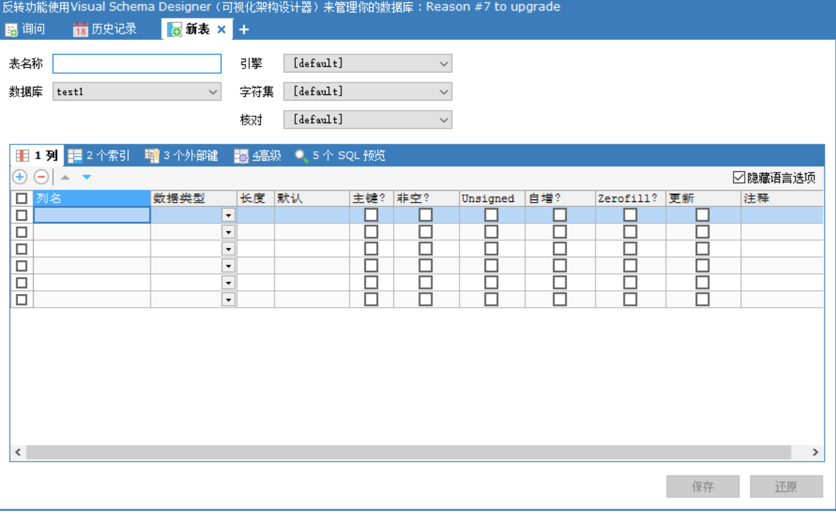Check 非空 on the first column row
The width and height of the screenshot is (836, 514).
(426, 214)
